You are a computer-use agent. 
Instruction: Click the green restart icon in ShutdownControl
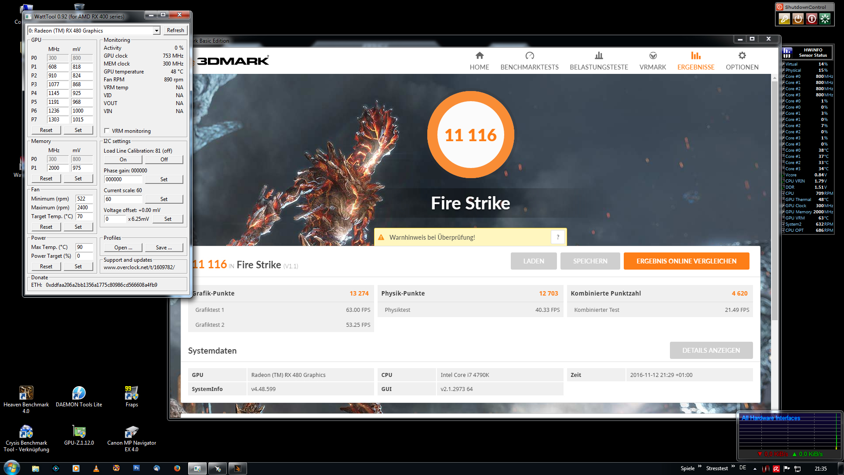point(825,18)
